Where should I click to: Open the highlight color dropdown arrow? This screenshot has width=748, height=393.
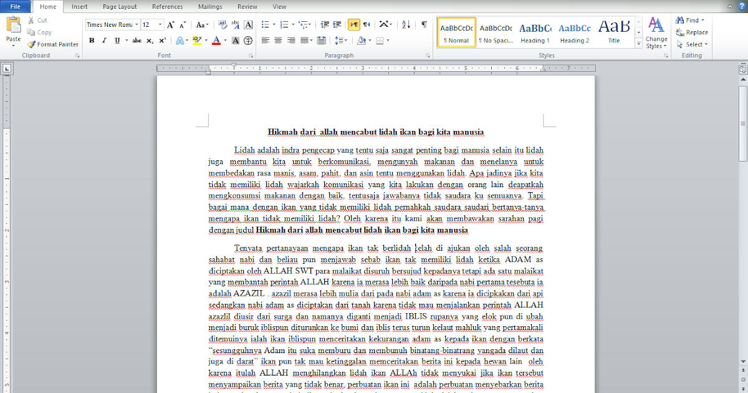[206, 41]
